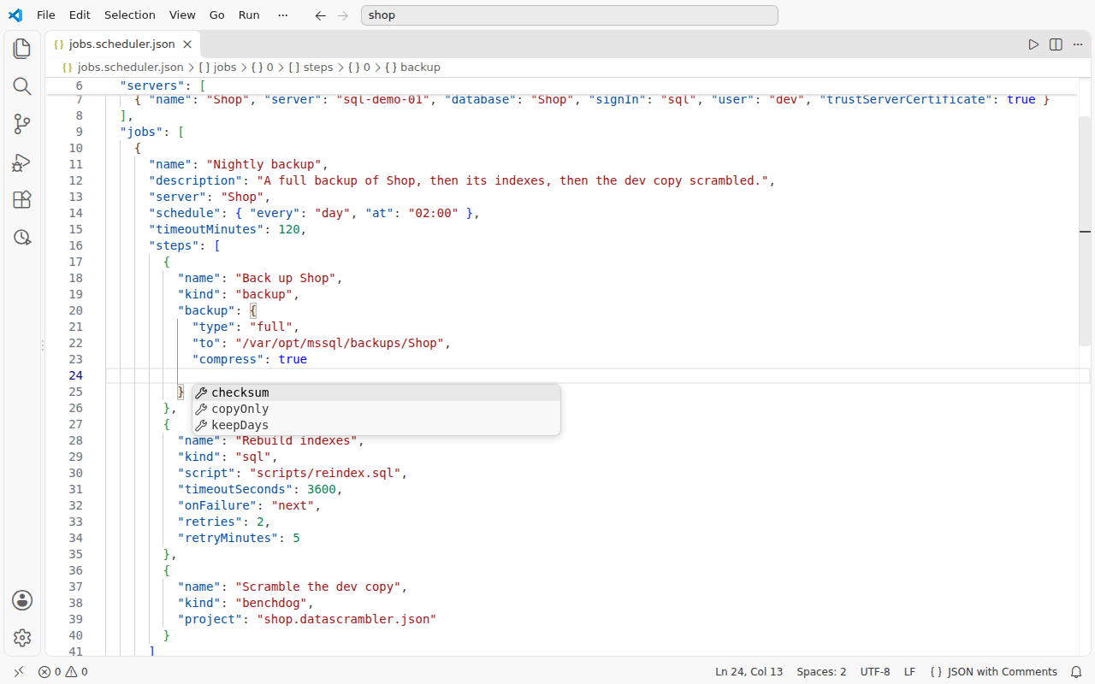Open the Go menu
The height and width of the screenshot is (684, 1095).
pyautogui.click(x=217, y=15)
